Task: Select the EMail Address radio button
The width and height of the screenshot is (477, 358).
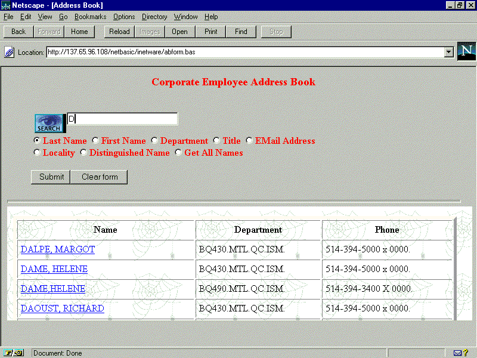Action: 249,140
